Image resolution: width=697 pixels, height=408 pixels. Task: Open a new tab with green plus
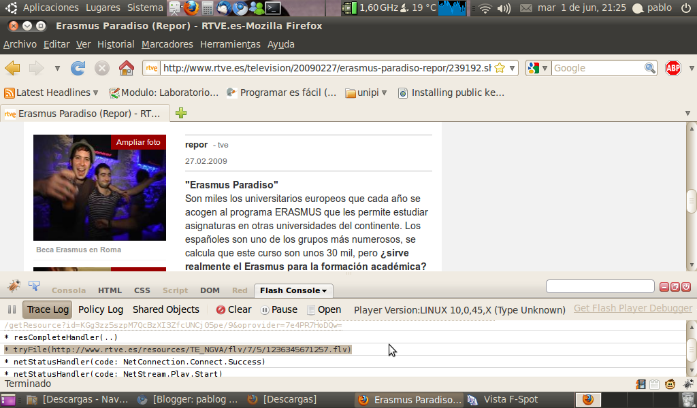click(181, 113)
